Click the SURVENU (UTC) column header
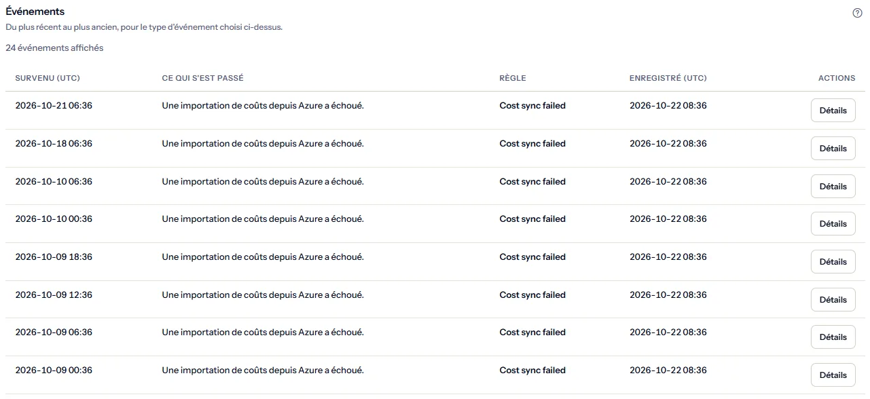Viewport: 870px width, 399px height. point(48,78)
